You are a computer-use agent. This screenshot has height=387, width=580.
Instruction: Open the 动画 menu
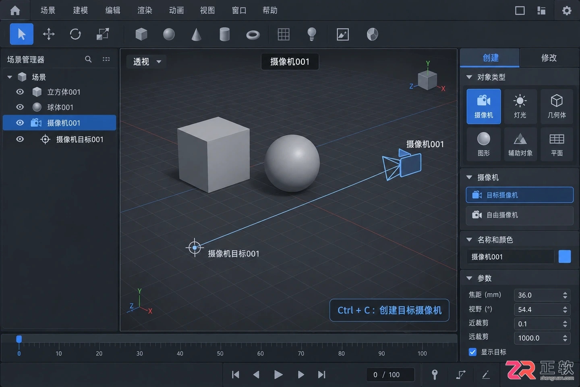point(176,10)
